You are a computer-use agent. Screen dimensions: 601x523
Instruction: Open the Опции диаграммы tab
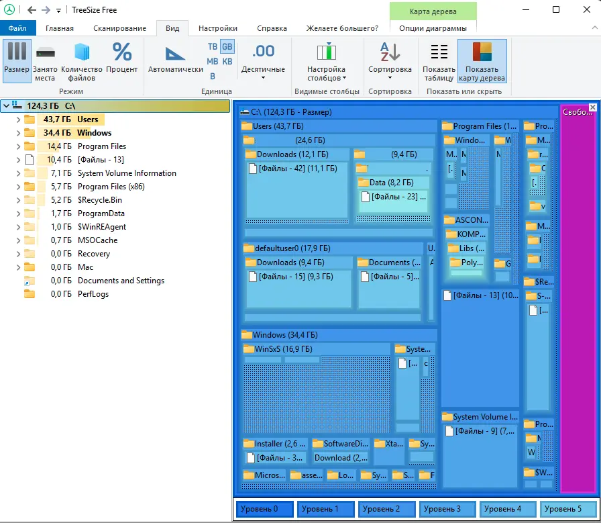(x=433, y=28)
